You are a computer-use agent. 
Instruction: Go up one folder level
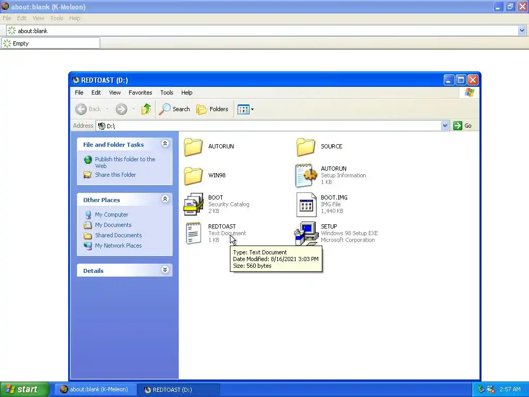(146, 109)
